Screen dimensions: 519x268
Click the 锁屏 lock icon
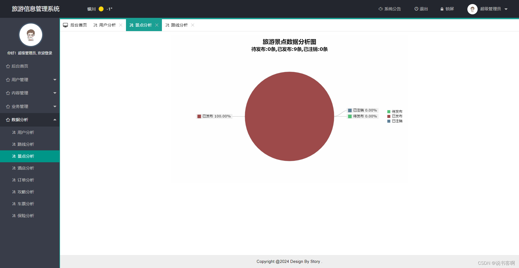click(442, 9)
